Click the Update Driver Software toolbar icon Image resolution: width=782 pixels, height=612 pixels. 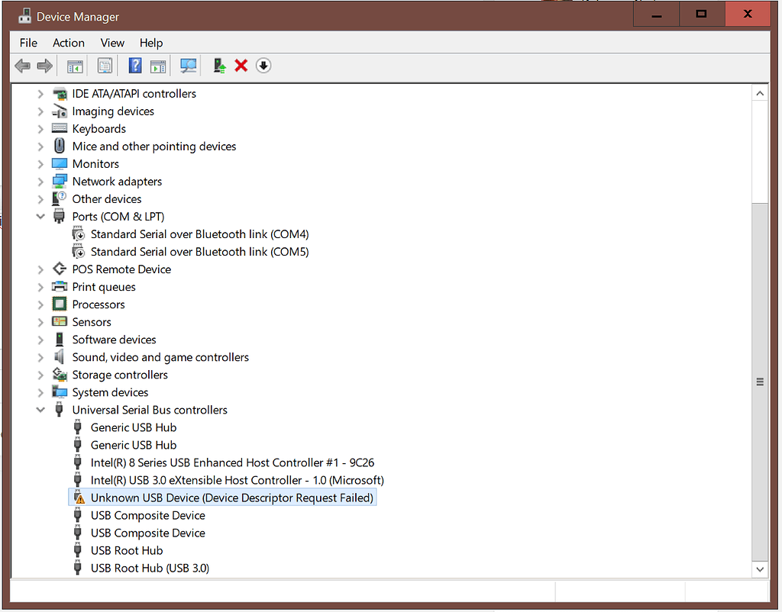220,66
